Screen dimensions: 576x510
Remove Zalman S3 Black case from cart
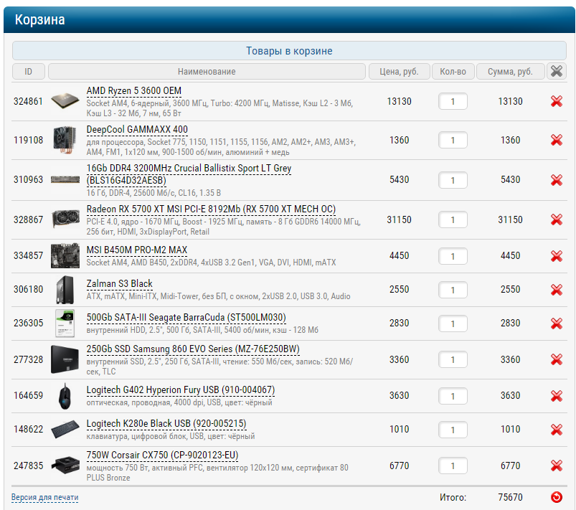[557, 290]
